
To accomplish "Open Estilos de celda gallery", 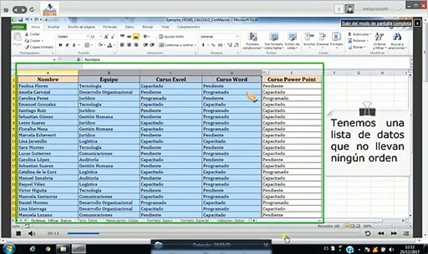I will click(x=292, y=41).
